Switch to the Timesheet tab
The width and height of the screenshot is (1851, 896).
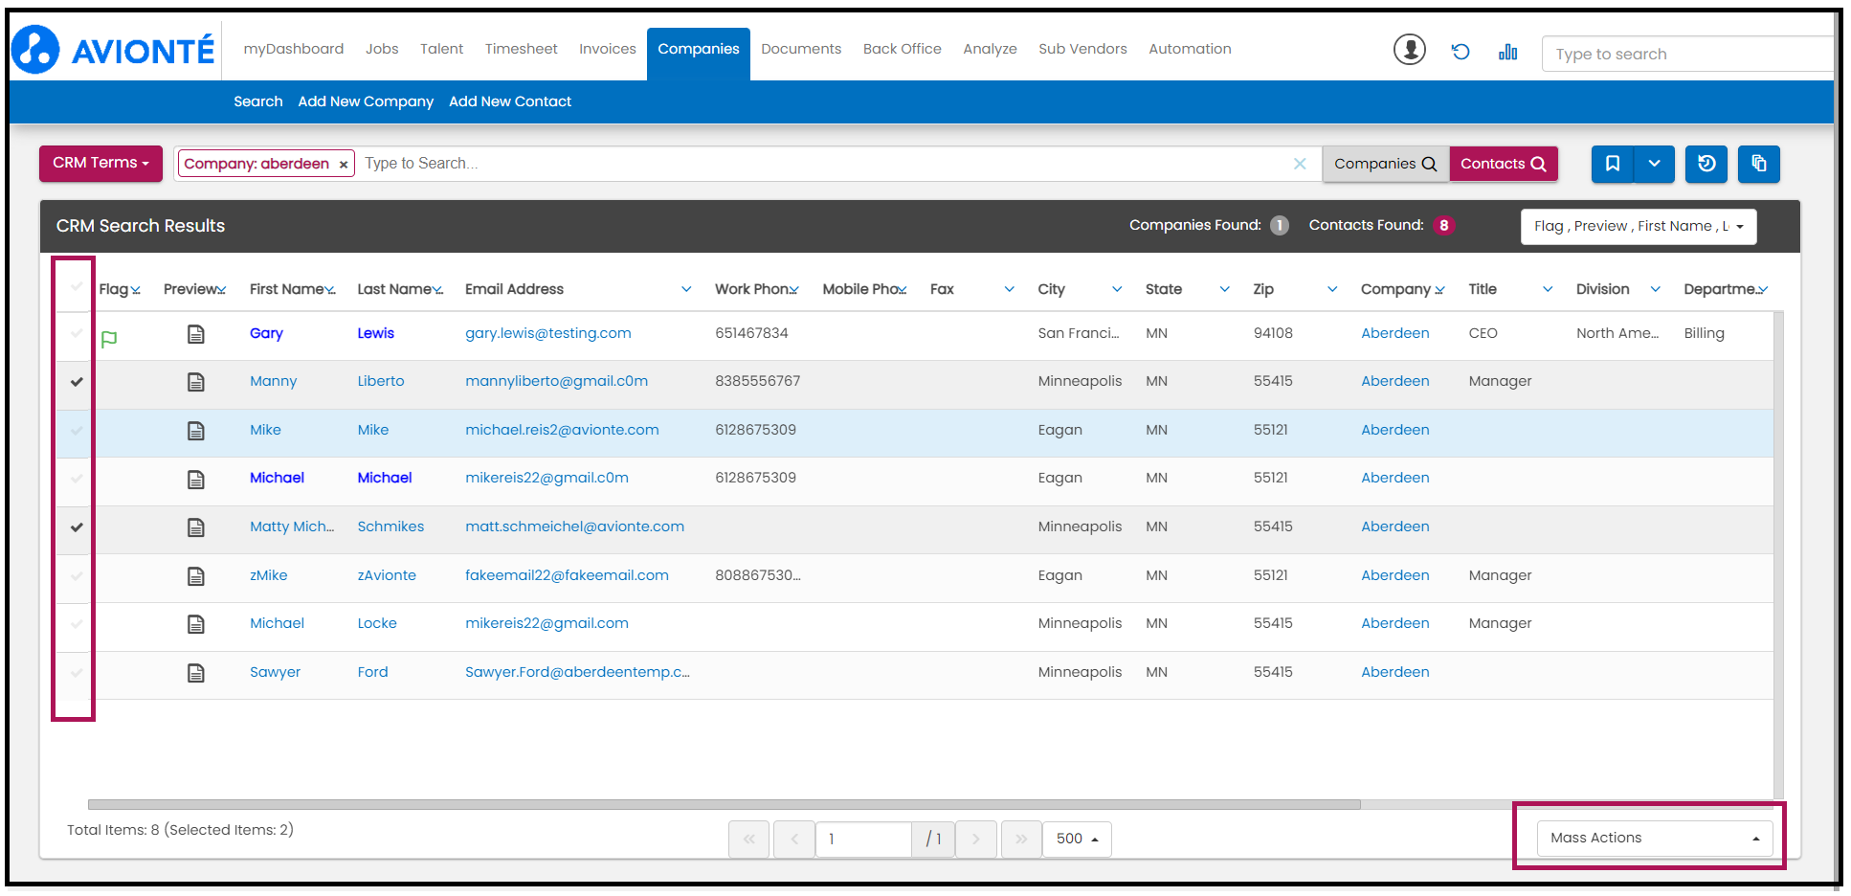pyautogui.click(x=521, y=49)
